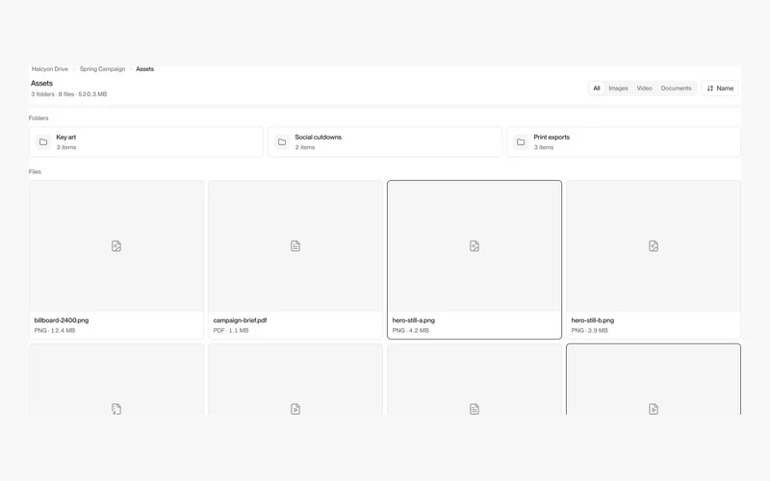The image size is (770, 481).
Task: Click the Print exports folder icon
Action: pyautogui.click(x=521, y=141)
